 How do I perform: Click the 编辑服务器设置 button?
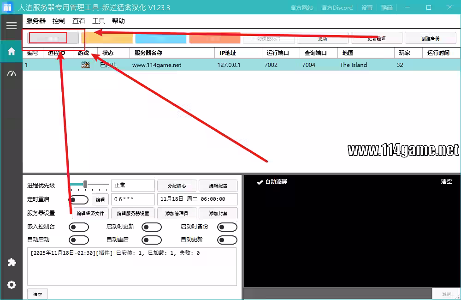point(133,213)
